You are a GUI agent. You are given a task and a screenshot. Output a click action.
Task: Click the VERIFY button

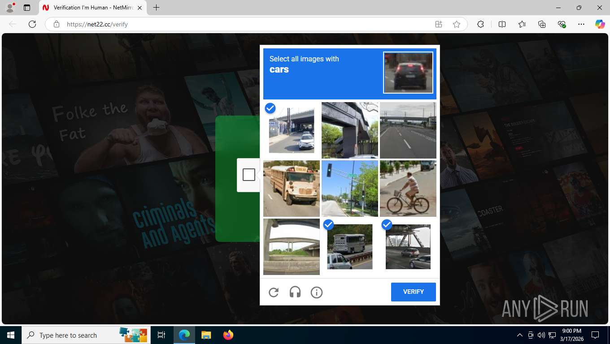(x=414, y=292)
